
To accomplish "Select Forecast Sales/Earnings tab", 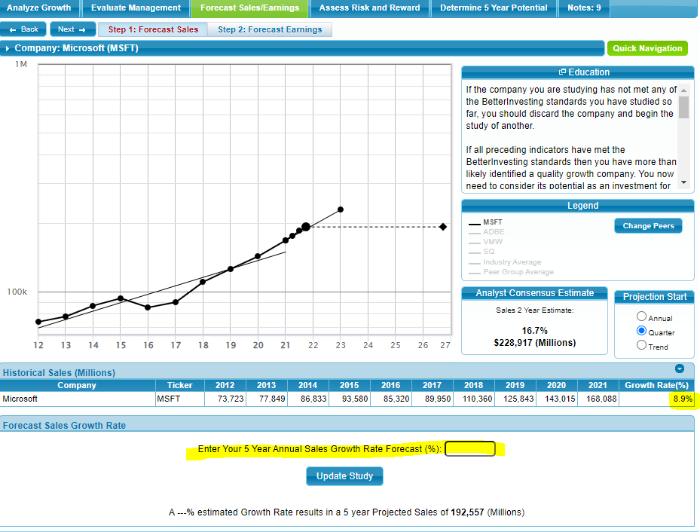I will click(x=249, y=8).
